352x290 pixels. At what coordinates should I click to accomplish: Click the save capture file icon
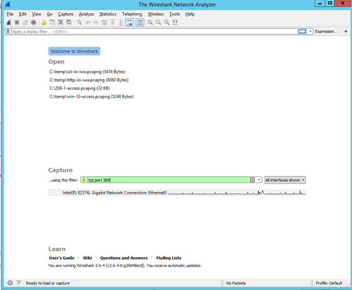[52, 23]
